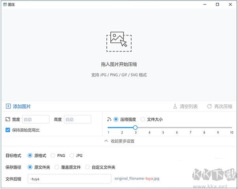Image resolution: width=238 pixels, height=189 pixels.
Task: Click the broom icon for 清空列表
Action: coord(175,106)
